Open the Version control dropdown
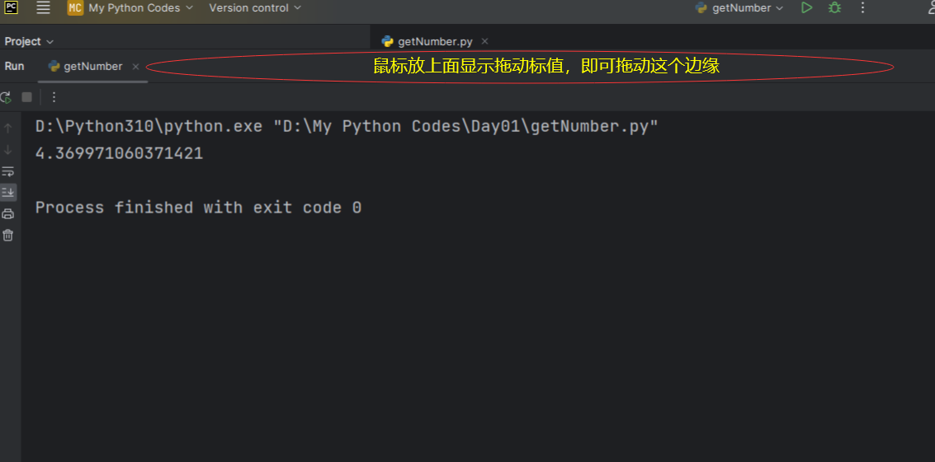 click(x=255, y=8)
